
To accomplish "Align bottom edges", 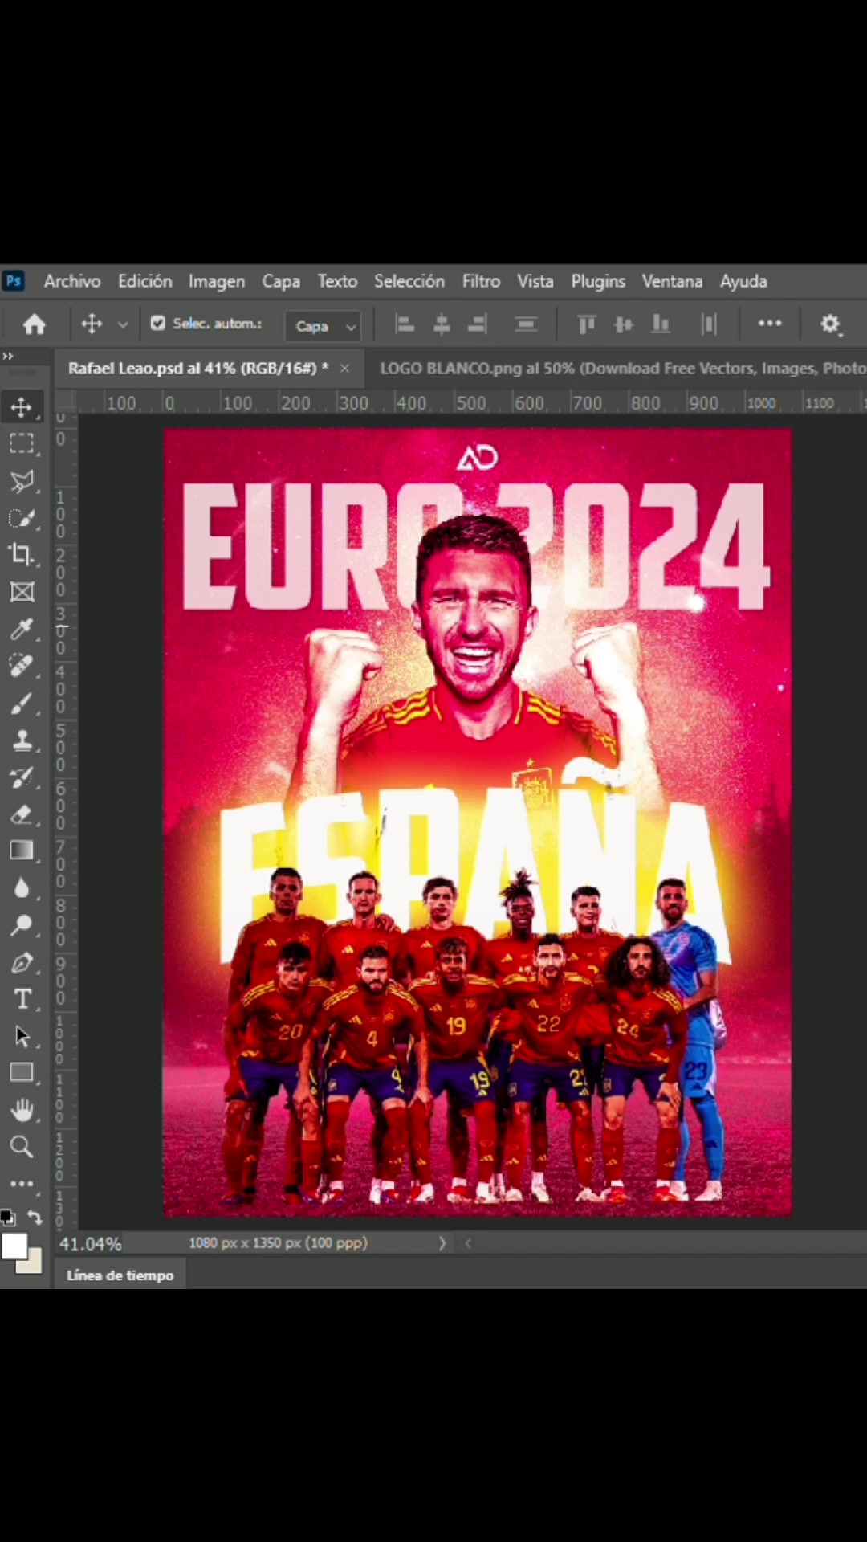I will [x=661, y=324].
